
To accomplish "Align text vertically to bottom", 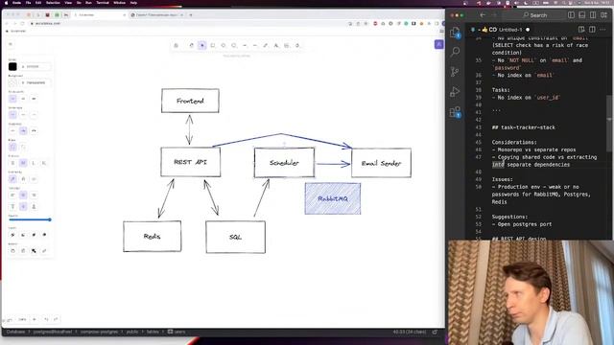I will [34, 207].
